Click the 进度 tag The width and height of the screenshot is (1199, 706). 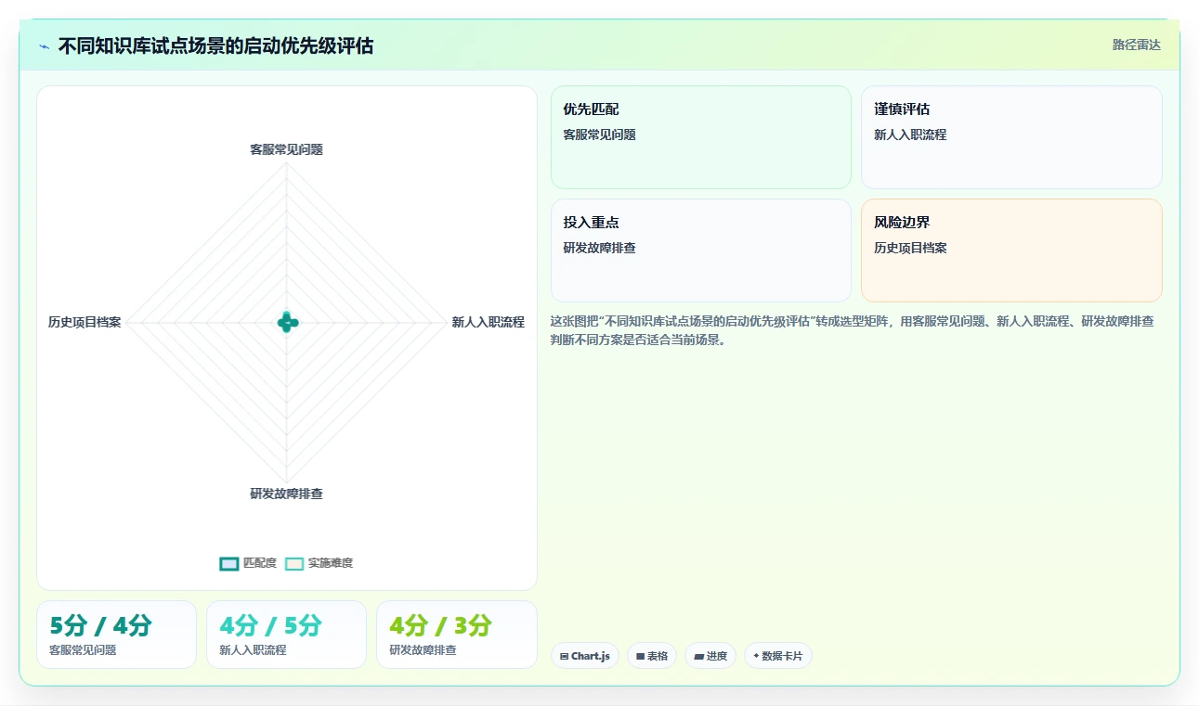point(710,656)
